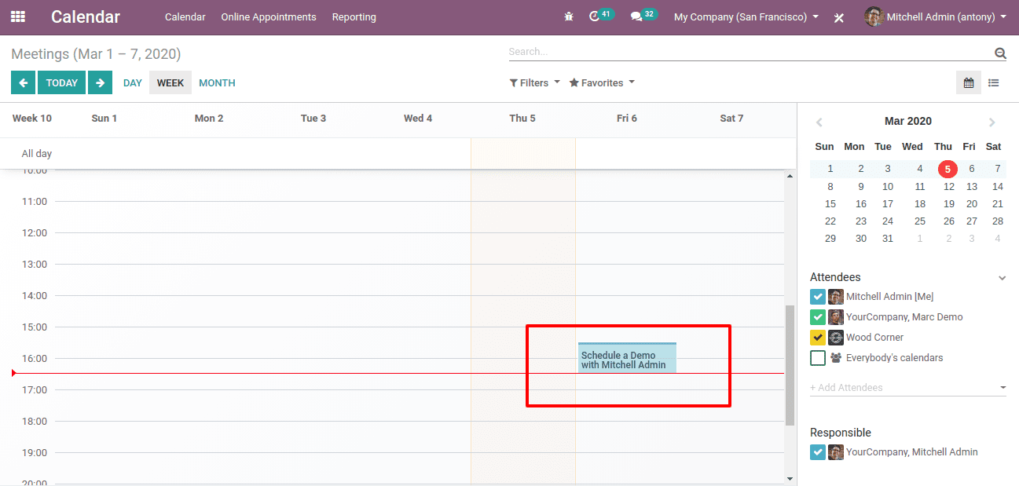This screenshot has width=1019, height=486.
Task: Click the Fri 6 column header
Action: pos(627,119)
